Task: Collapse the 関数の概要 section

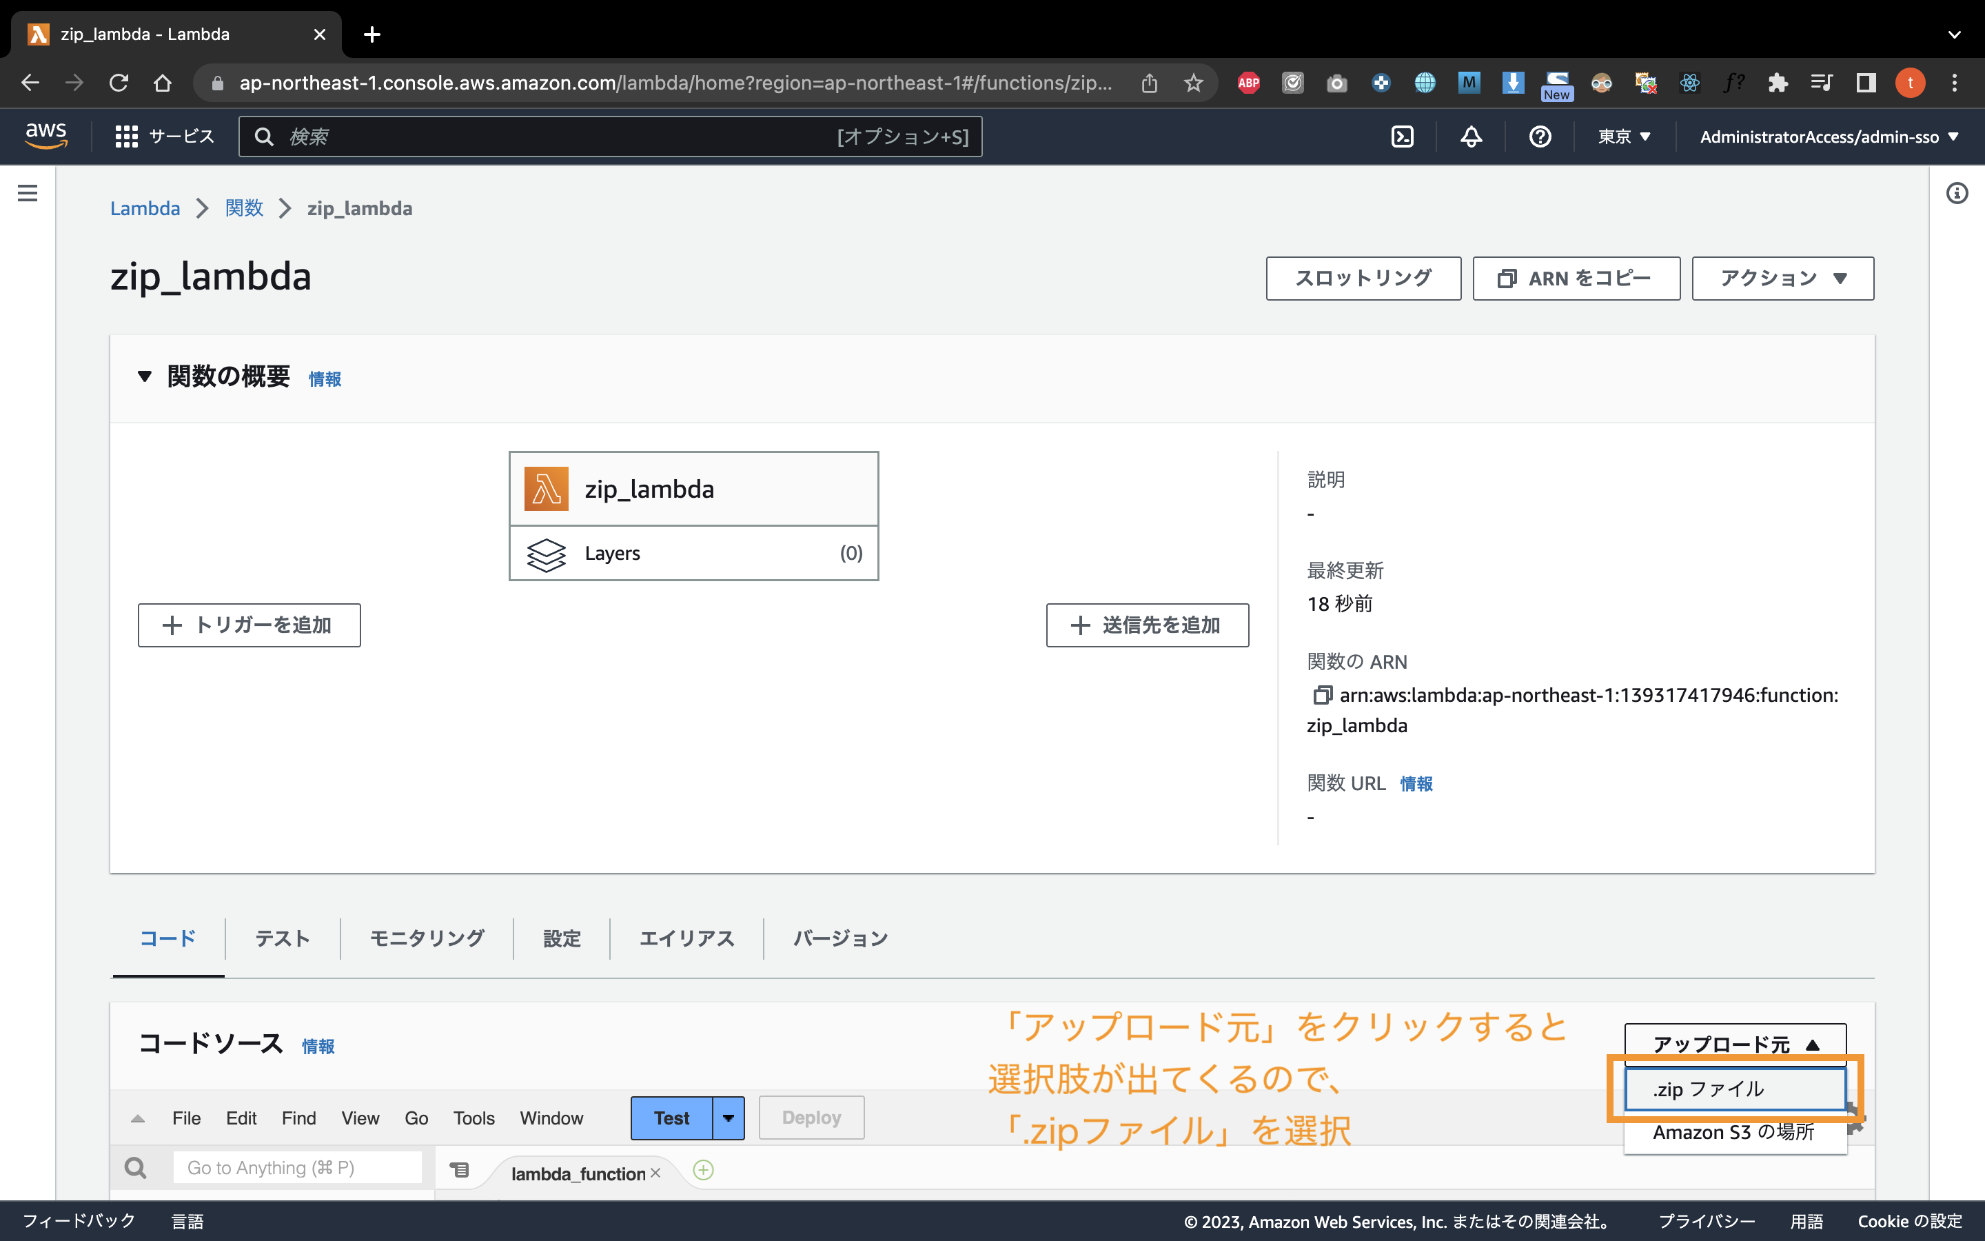Action: [x=145, y=376]
